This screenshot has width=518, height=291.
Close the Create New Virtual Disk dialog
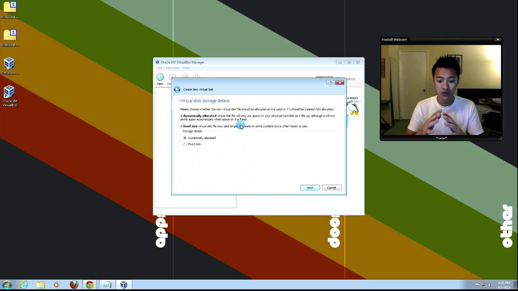click(340, 82)
